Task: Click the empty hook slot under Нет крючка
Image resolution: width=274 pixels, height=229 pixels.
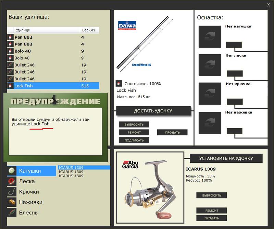Action: click(210, 94)
